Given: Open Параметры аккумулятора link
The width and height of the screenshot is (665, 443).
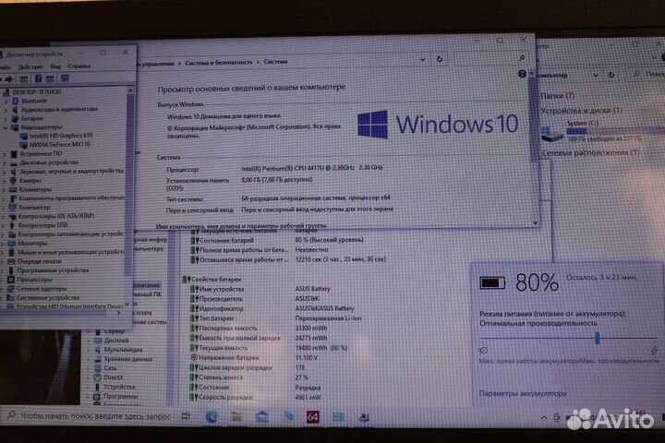Looking at the screenshot, I should point(522,393).
